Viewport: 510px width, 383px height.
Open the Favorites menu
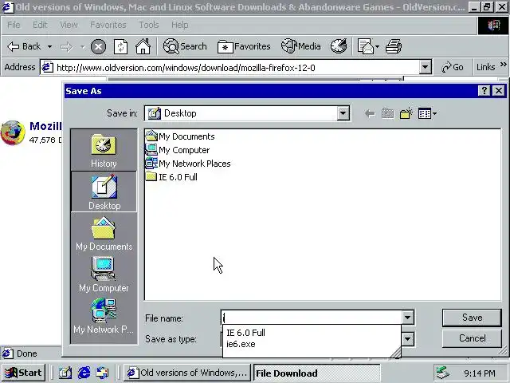point(108,25)
